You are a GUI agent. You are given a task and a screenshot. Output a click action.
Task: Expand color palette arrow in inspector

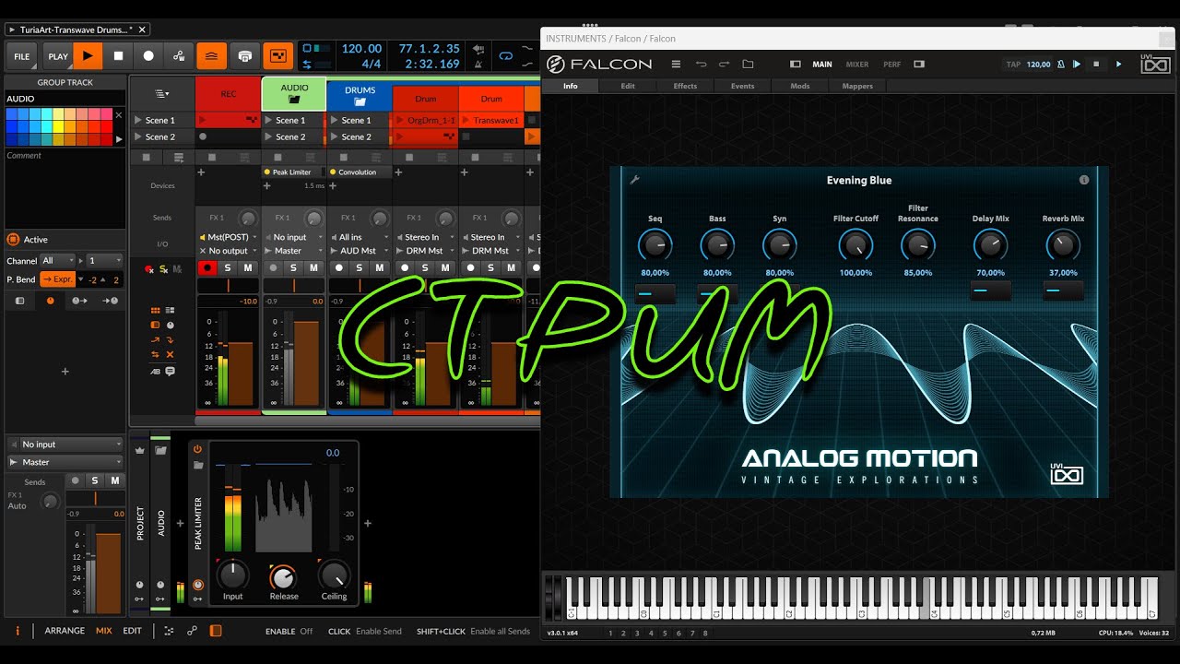[118, 139]
